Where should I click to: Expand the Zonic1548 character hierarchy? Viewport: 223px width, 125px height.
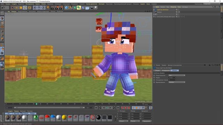click(x=154, y=17)
